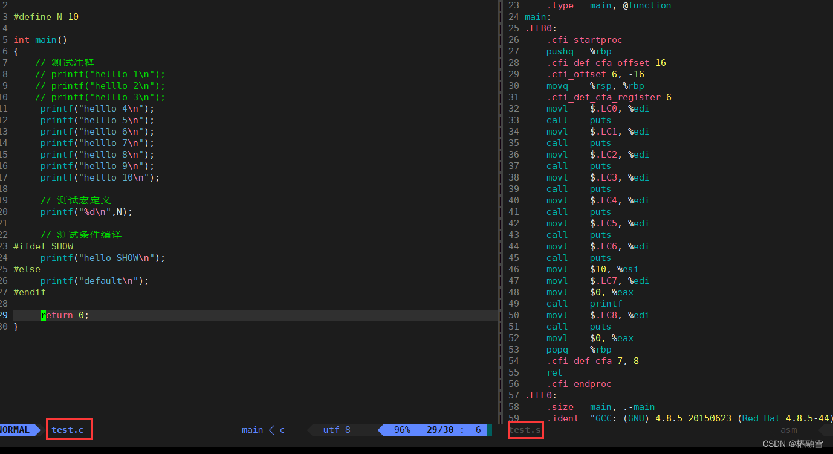Click the '#ifdef SHOW' directive line
The image size is (833, 454).
(43, 246)
